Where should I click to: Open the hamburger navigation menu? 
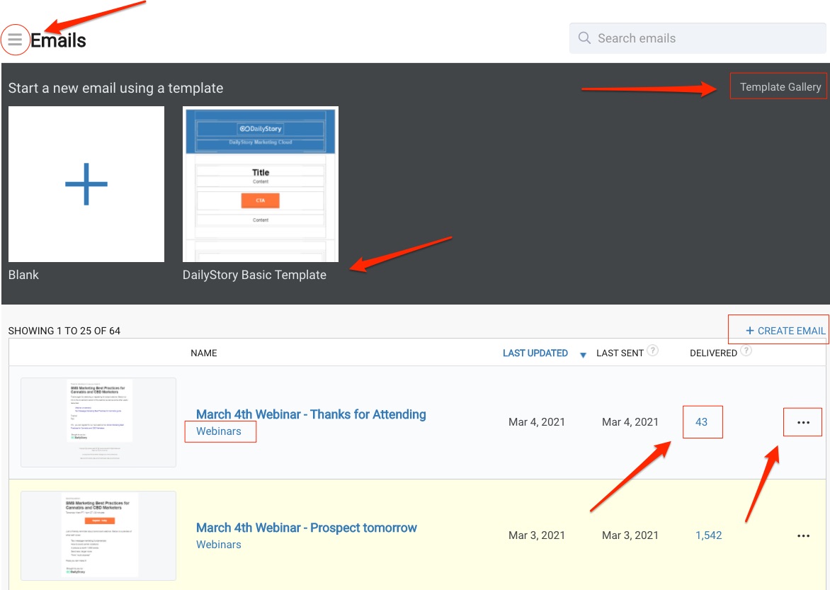point(15,40)
